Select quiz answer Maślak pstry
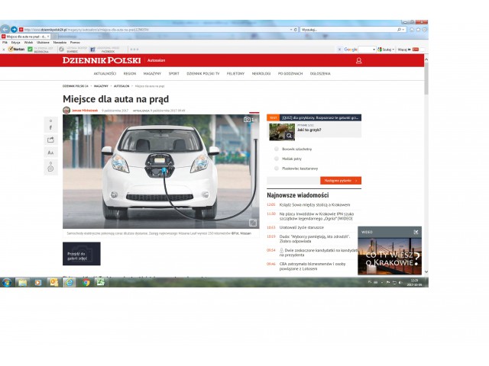This screenshot has width=489, height=366. (276, 159)
